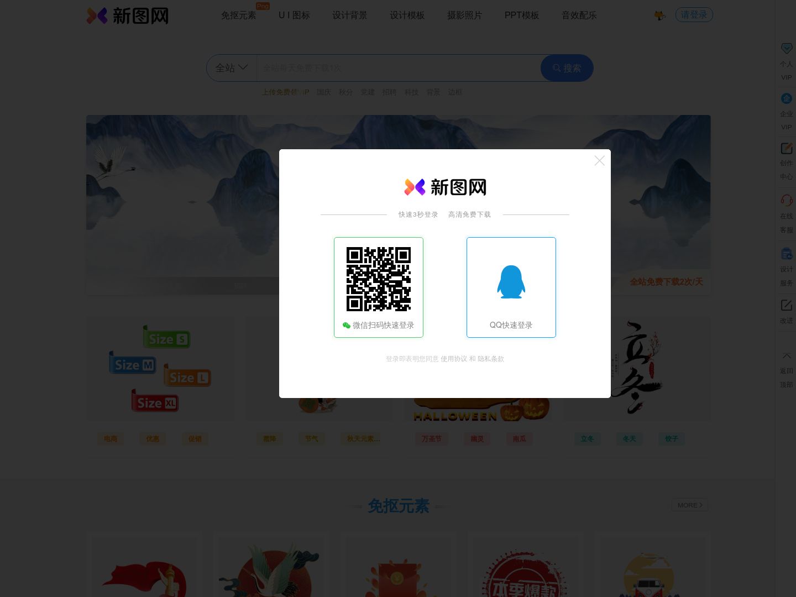
Task: Select the 幽灵 tag
Action: click(x=477, y=438)
